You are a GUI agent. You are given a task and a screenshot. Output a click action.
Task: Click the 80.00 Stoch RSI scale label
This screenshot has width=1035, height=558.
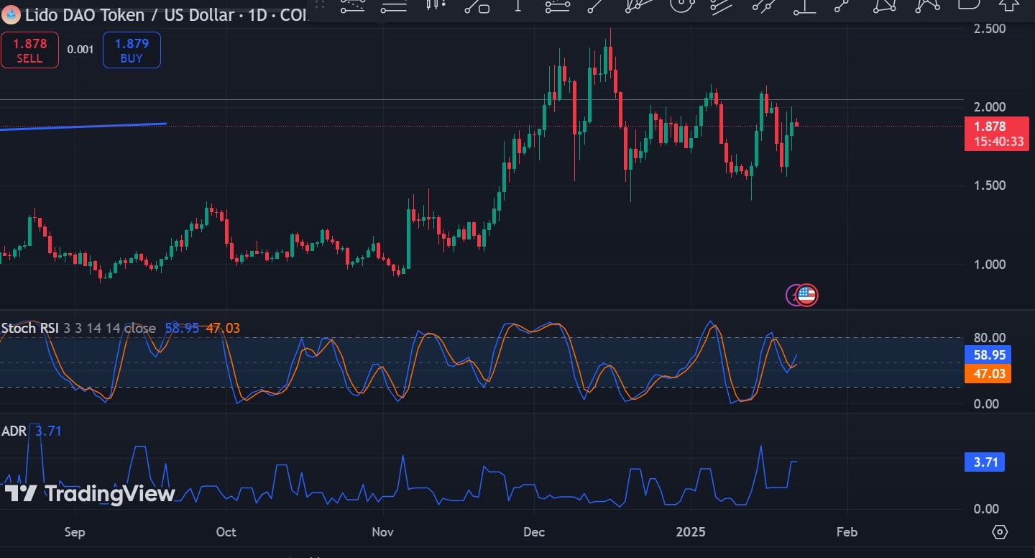coord(990,337)
